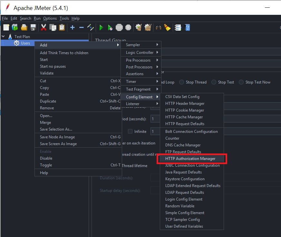Screen dimensions: 281x237
Task: Click the Collapse All minus icon
Action: (82, 27)
